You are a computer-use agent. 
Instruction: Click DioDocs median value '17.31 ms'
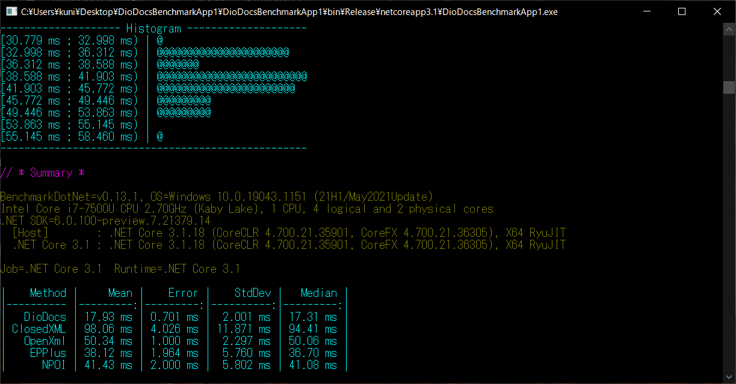click(x=313, y=317)
